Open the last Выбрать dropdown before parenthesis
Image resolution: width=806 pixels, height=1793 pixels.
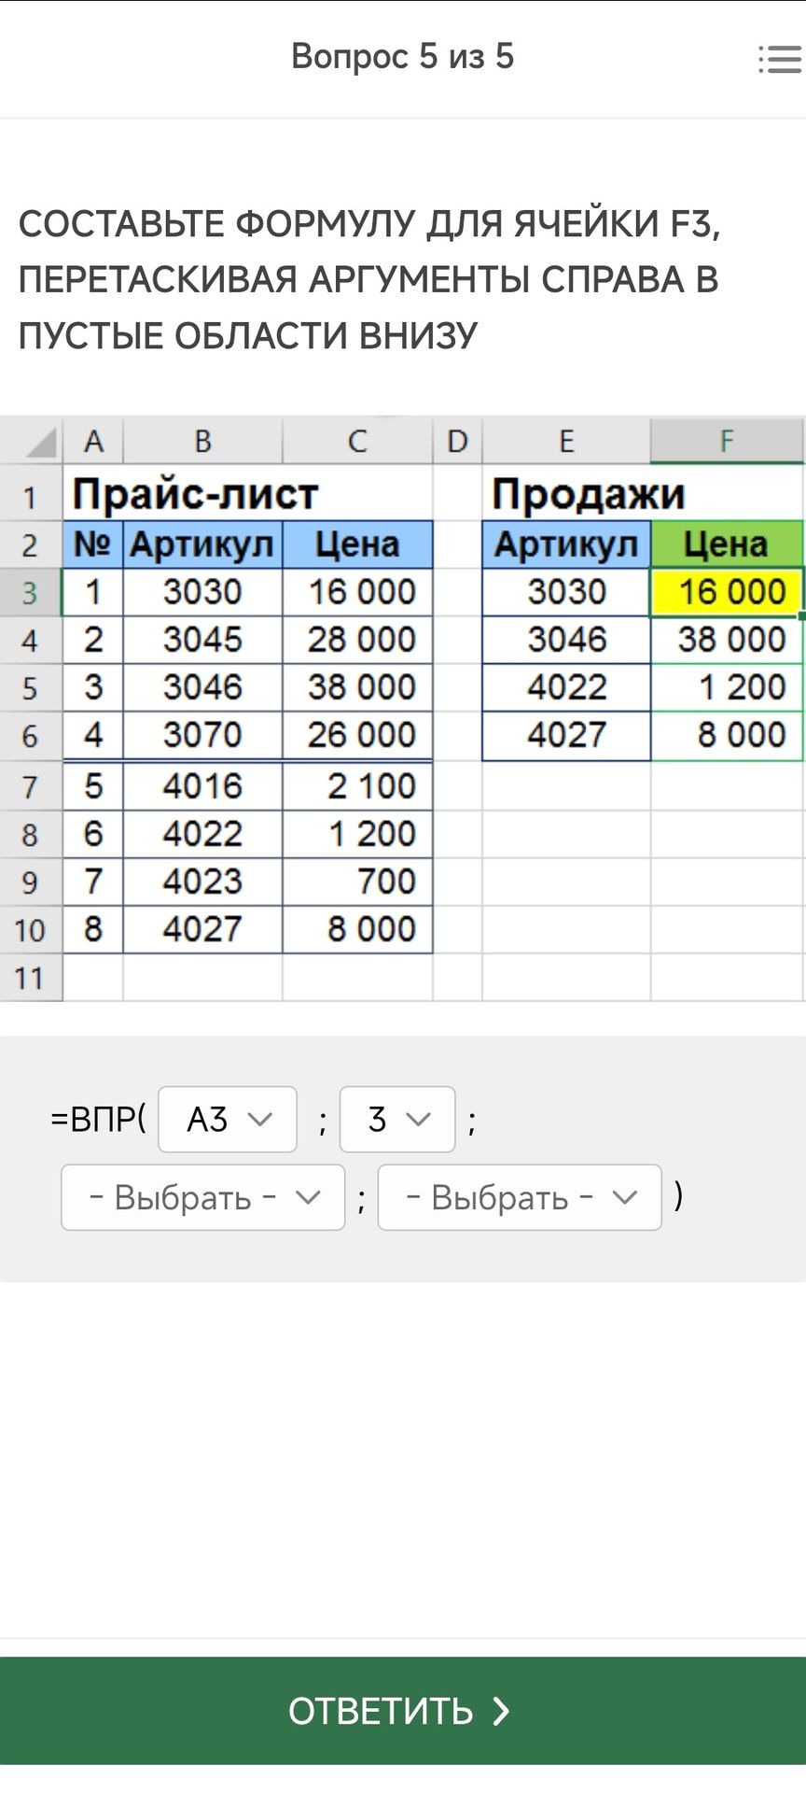click(x=520, y=1197)
